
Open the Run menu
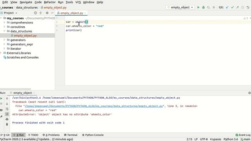pos(60,2)
